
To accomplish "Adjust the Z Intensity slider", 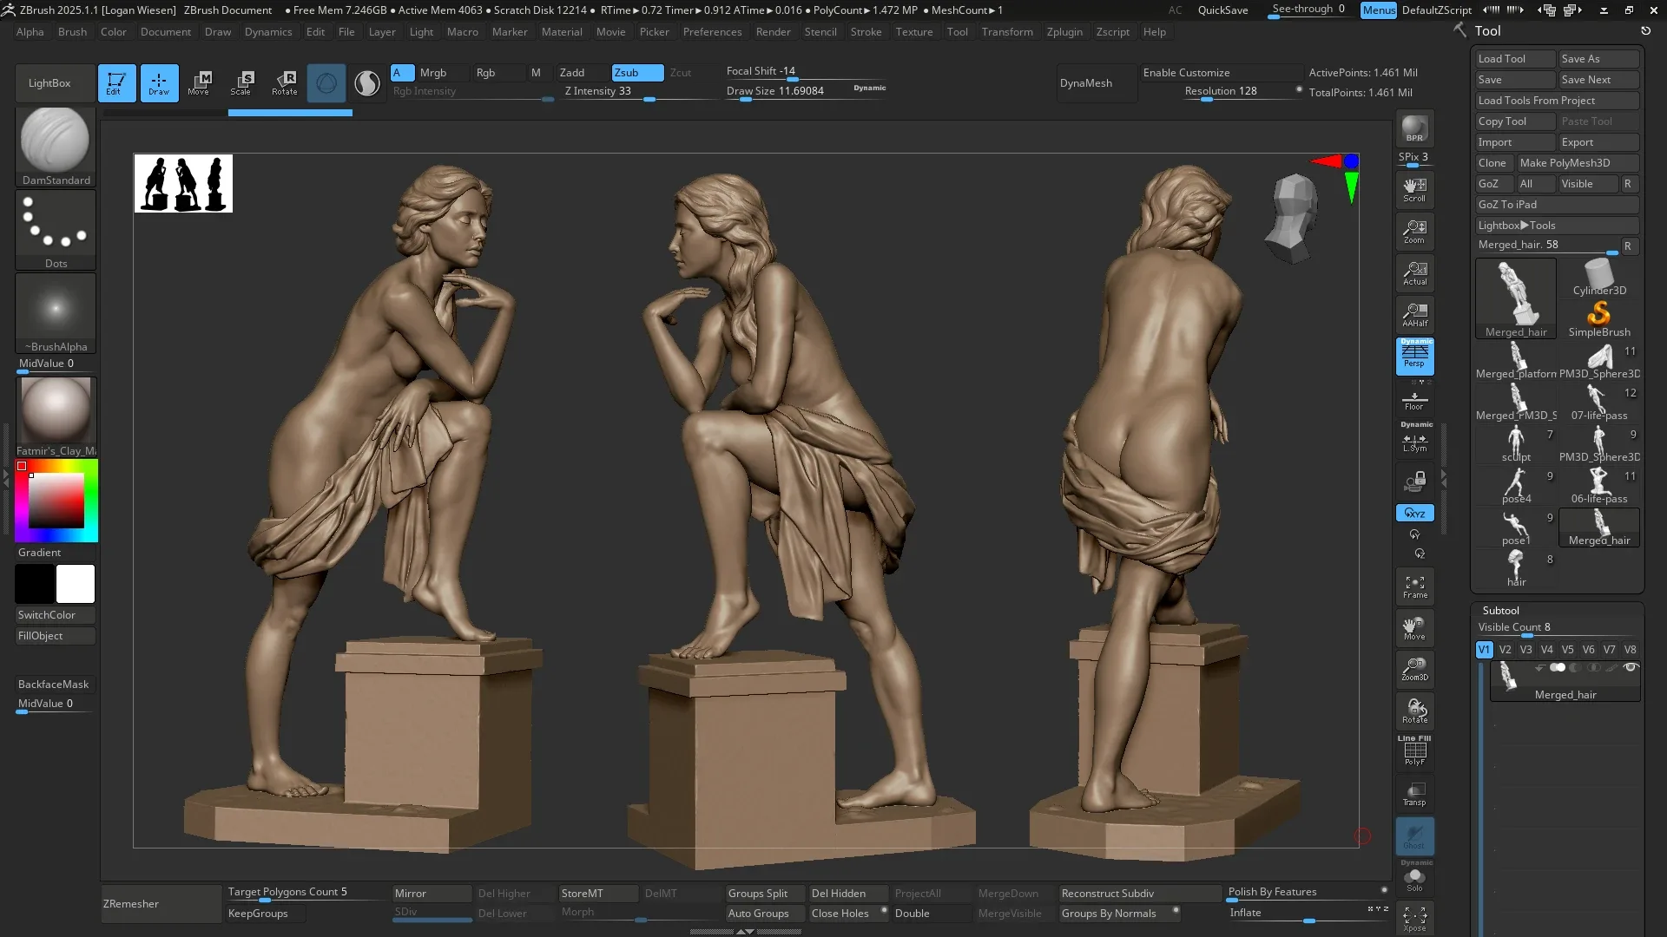I will [x=640, y=92].
